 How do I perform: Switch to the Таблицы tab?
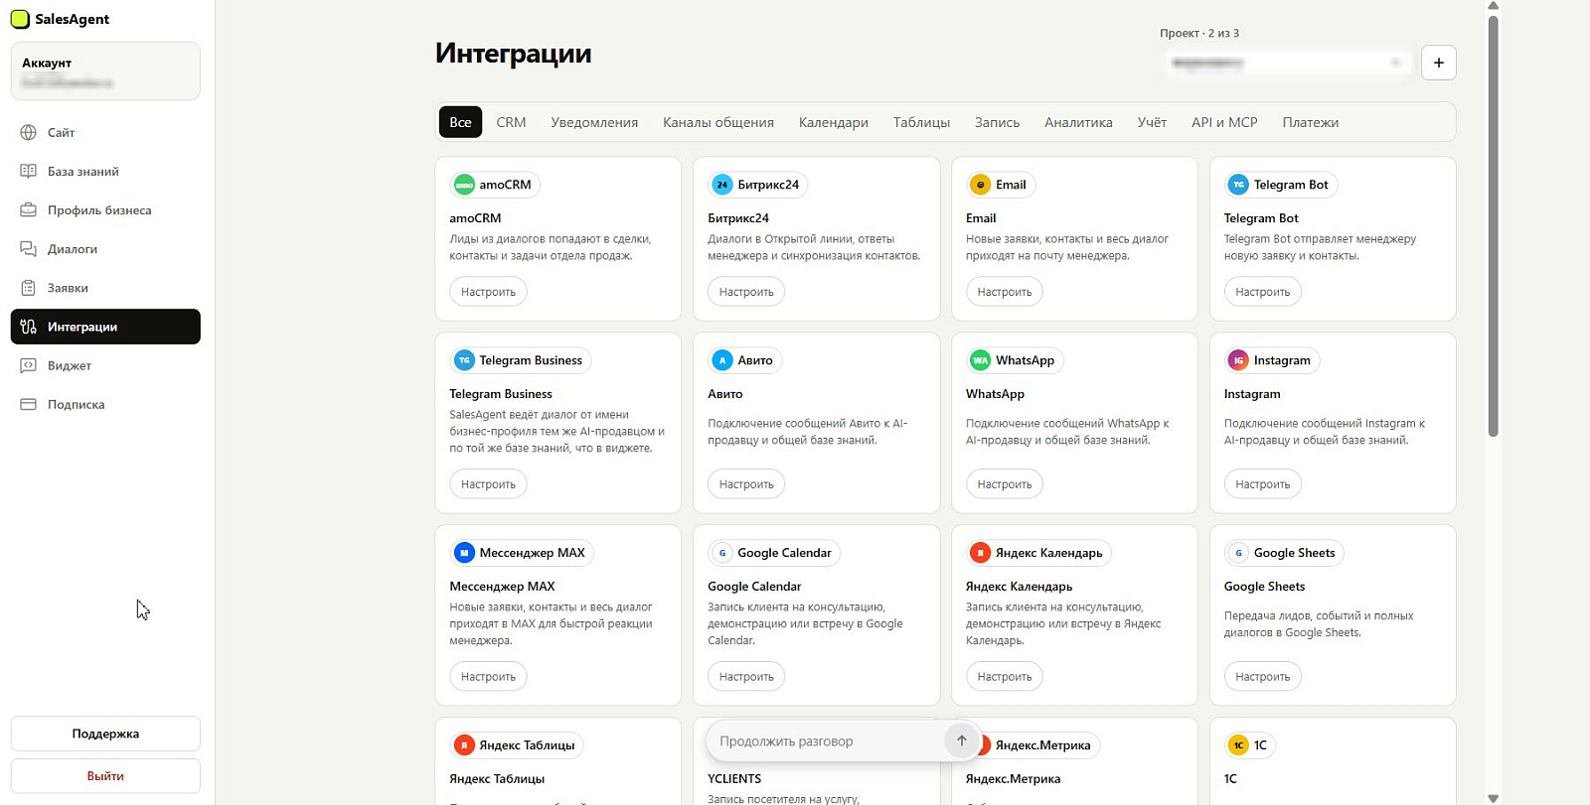pyautogui.click(x=921, y=122)
